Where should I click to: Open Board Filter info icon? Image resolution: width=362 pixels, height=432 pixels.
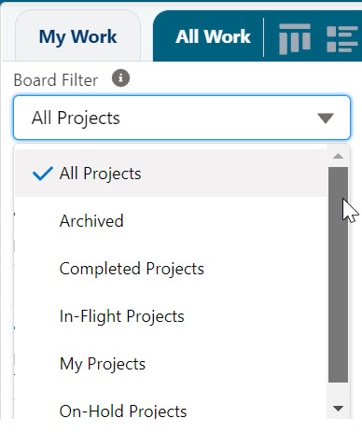[x=120, y=78]
